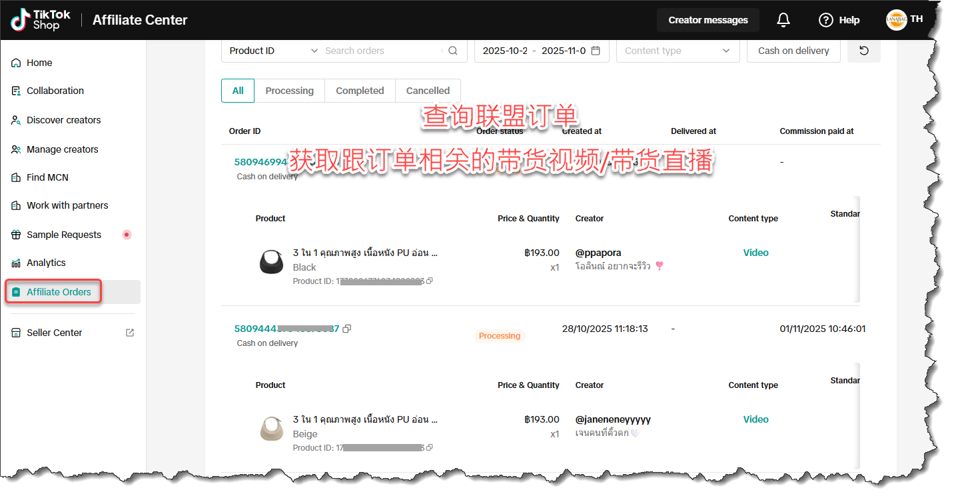The image size is (954, 498).
Task: Open Help from the question mark icon
Action: pos(826,20)
